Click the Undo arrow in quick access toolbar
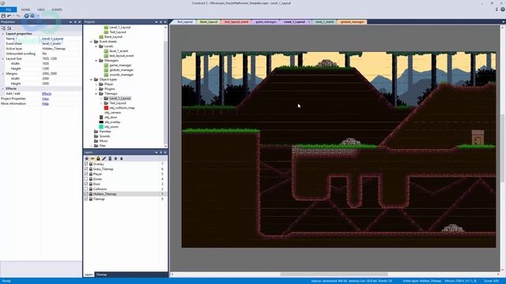The image size is (506, 284). click(x=9, y=16)
